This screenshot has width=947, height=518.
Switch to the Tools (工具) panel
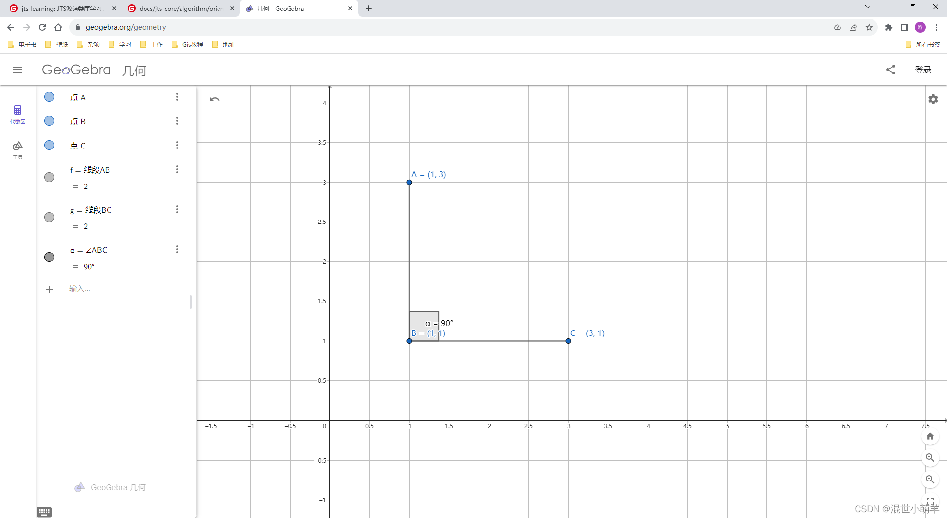pyautogui.click(x=18, y=150)
